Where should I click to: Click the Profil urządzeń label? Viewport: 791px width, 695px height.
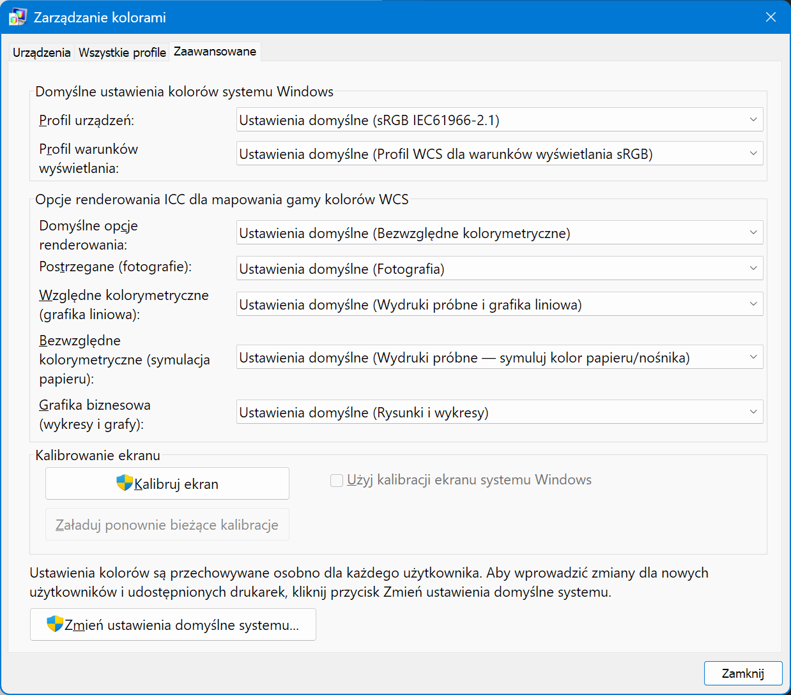tap(87, 120)
